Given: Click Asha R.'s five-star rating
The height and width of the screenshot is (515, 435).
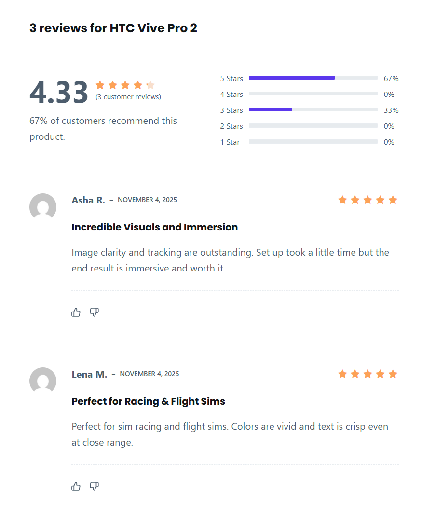Looking at the screenshot, I should [x=367, y=200].
